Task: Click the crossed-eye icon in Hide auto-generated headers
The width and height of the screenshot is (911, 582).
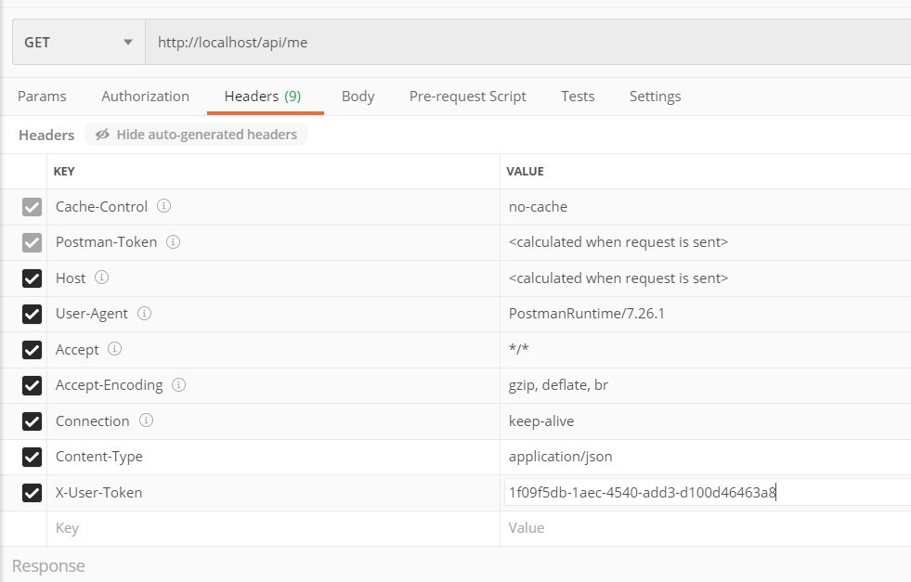Action: tap(102, 135)
